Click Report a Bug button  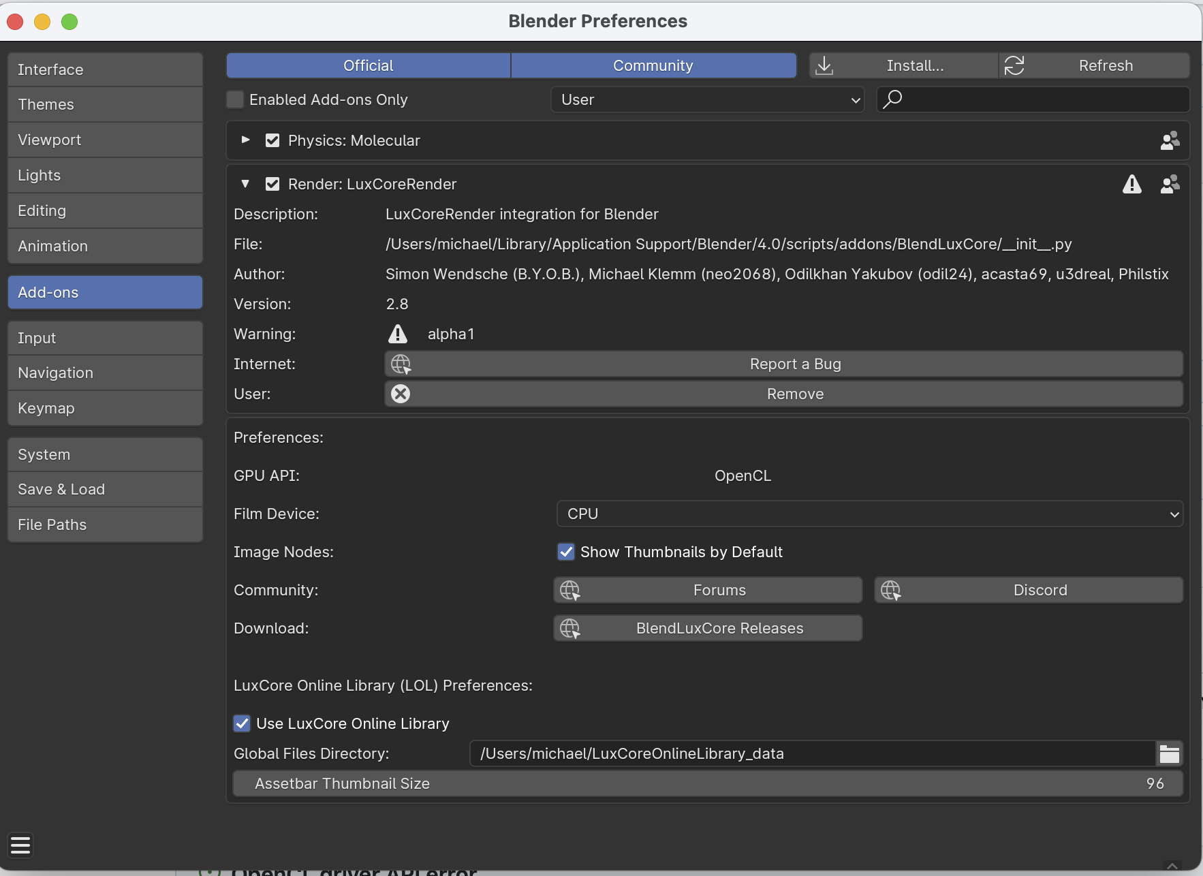[784, 364]
